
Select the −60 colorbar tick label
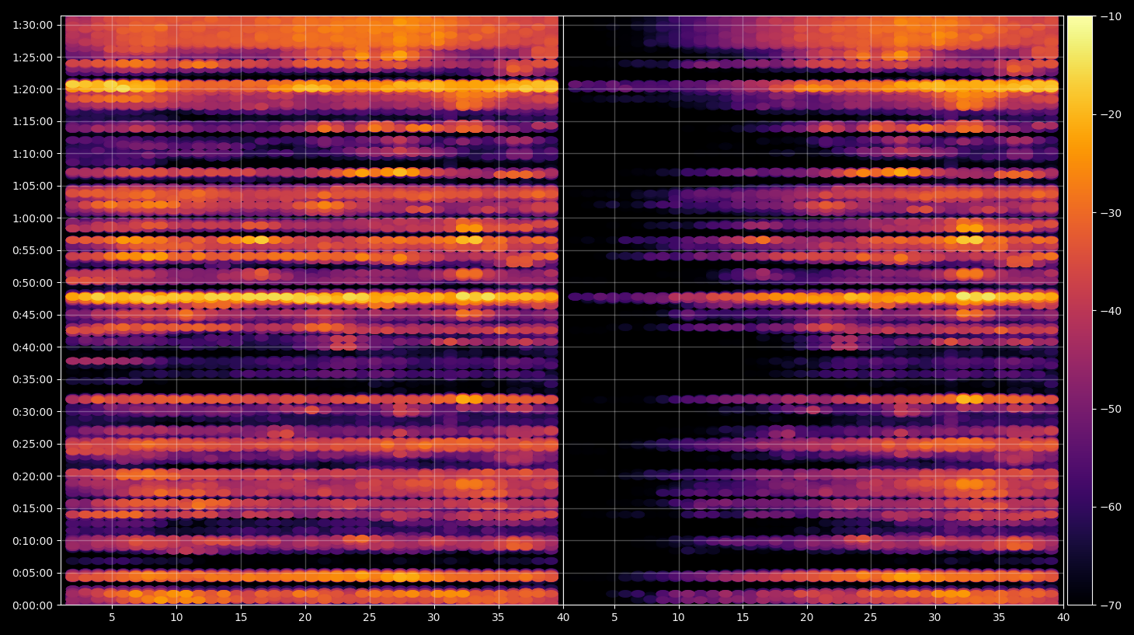[x=1111, y=507]
